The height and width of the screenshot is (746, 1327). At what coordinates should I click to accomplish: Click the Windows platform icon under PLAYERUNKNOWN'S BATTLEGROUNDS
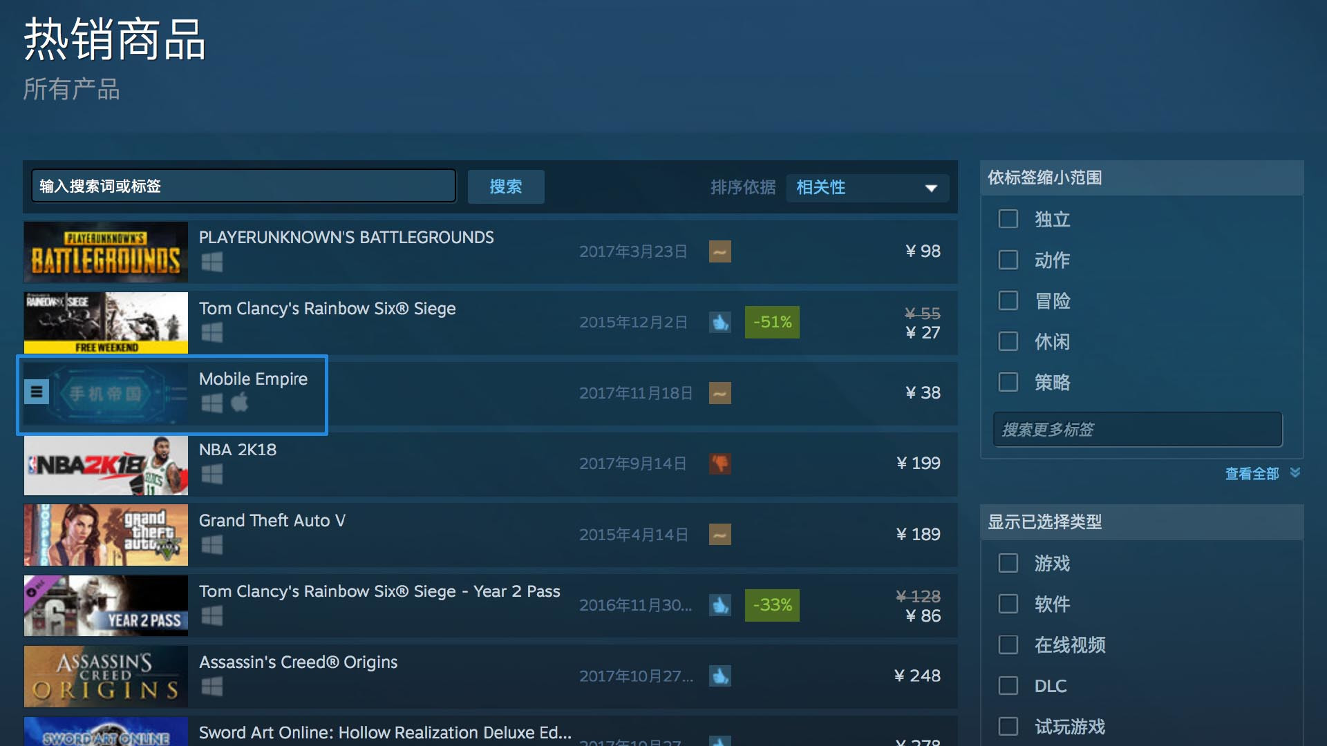click(x=212, y=262)
